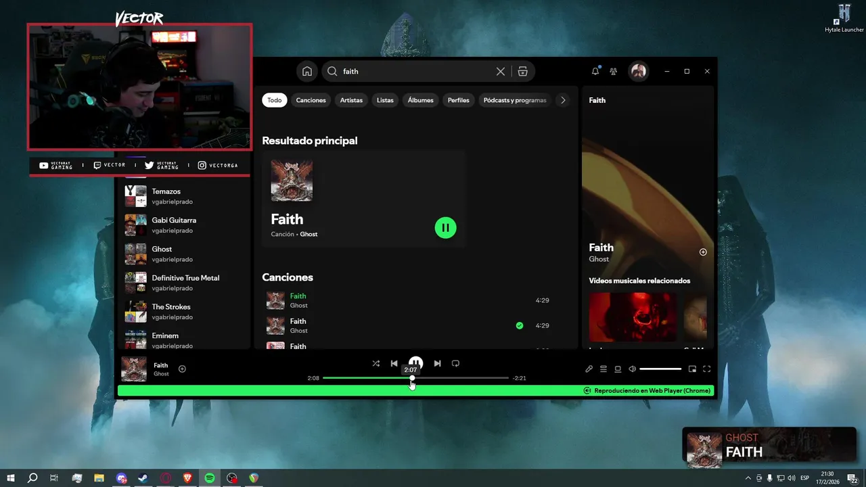The height and width of the screenshot is (487, 866).
Task: Switch to the Pódcasts y programas filter
Action: pyautogui.click(x=515, y=100)
